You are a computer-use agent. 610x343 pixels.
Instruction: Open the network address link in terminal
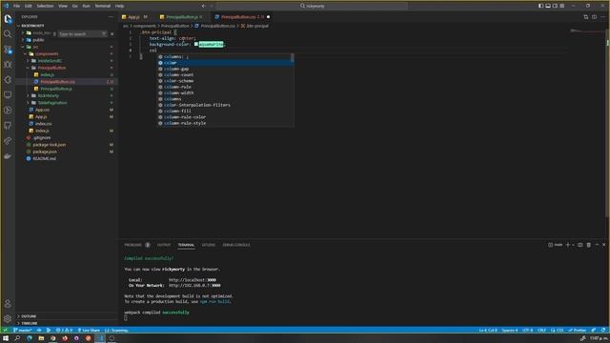pos(194,286)
